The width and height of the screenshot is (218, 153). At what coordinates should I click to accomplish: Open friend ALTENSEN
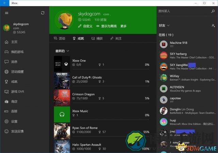click(187, 89)
